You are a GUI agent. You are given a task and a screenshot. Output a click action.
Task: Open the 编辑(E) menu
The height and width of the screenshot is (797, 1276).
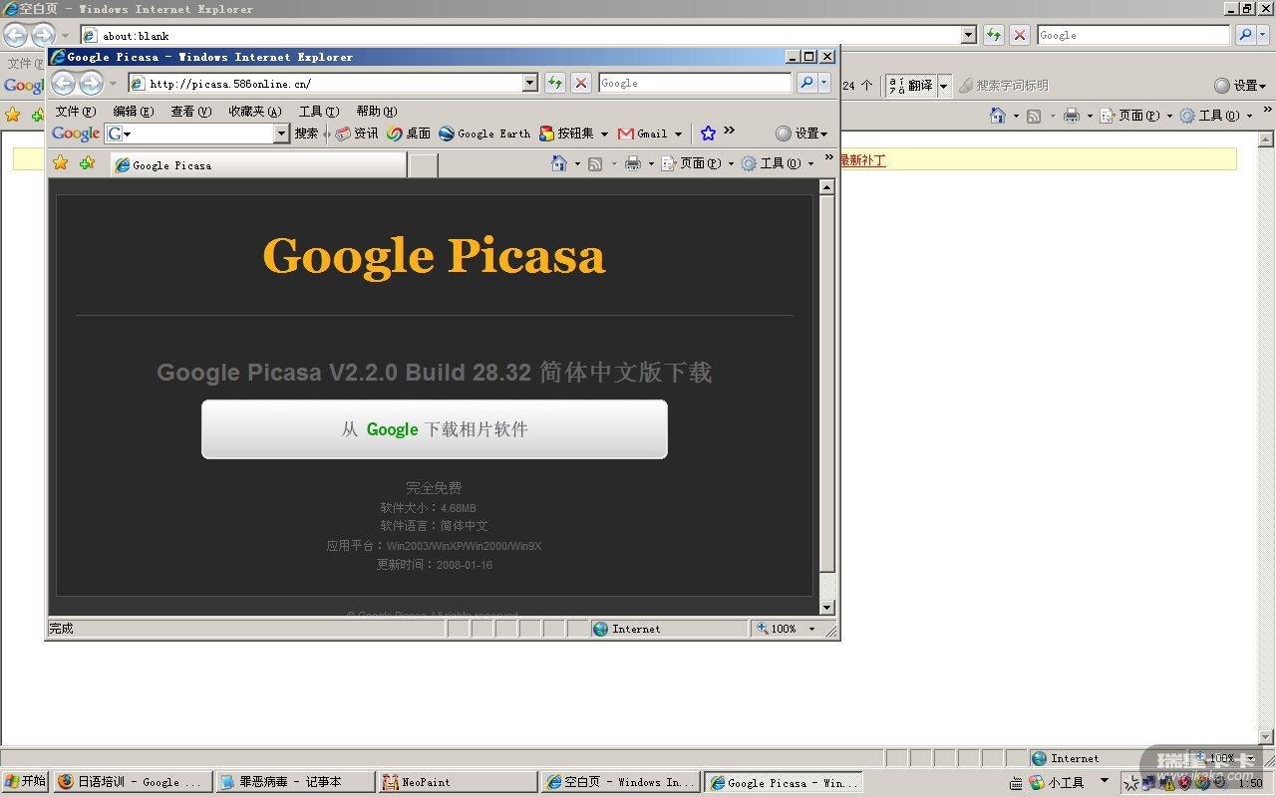point(133,112)
